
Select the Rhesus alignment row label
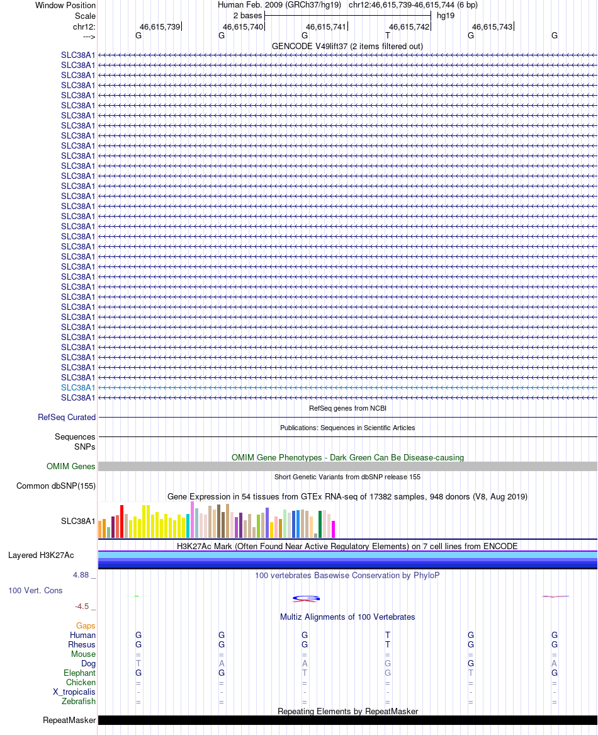click(x=82, y=644)
